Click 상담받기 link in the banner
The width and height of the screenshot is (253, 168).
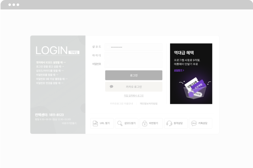pos(179,70)
